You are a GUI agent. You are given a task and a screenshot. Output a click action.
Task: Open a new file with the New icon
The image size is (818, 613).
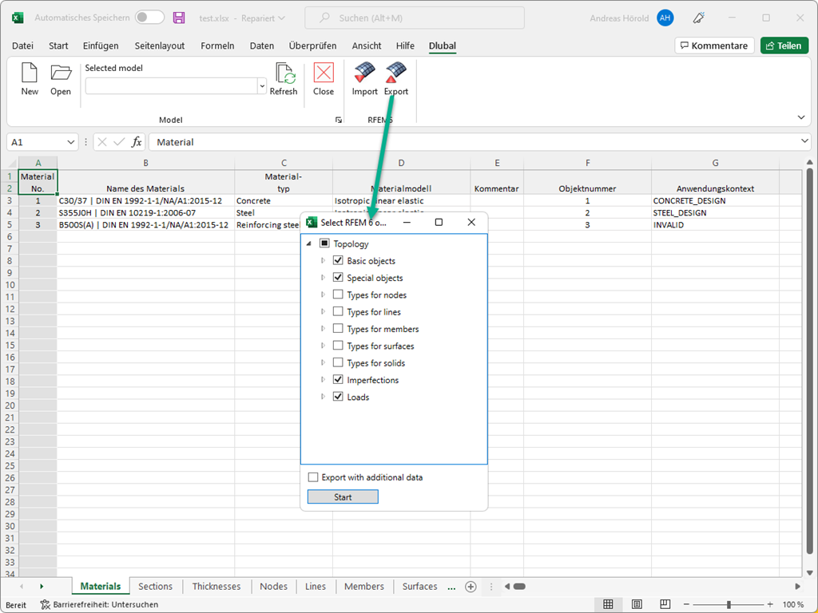click(29, 79)
